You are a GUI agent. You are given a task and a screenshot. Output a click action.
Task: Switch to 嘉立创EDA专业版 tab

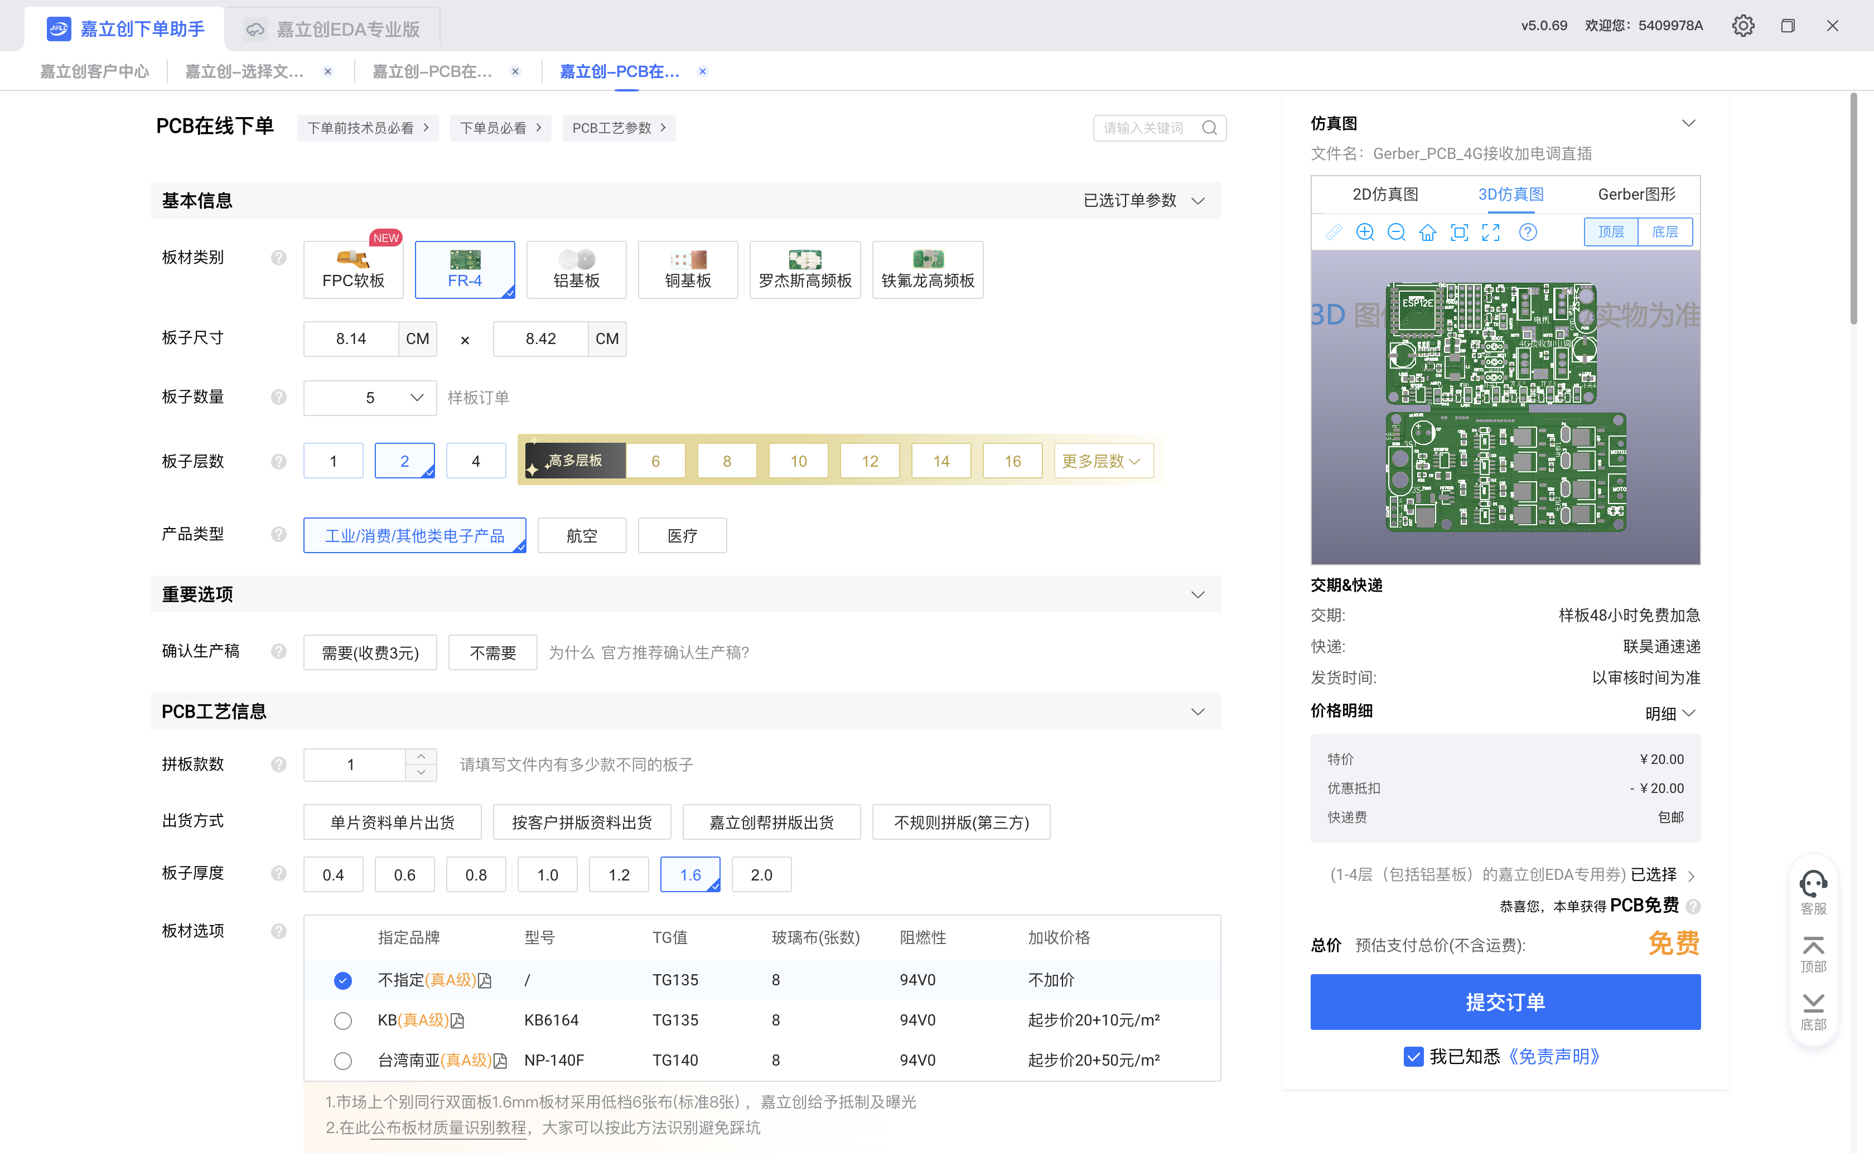pyautogui.click(x=333, y=30)
